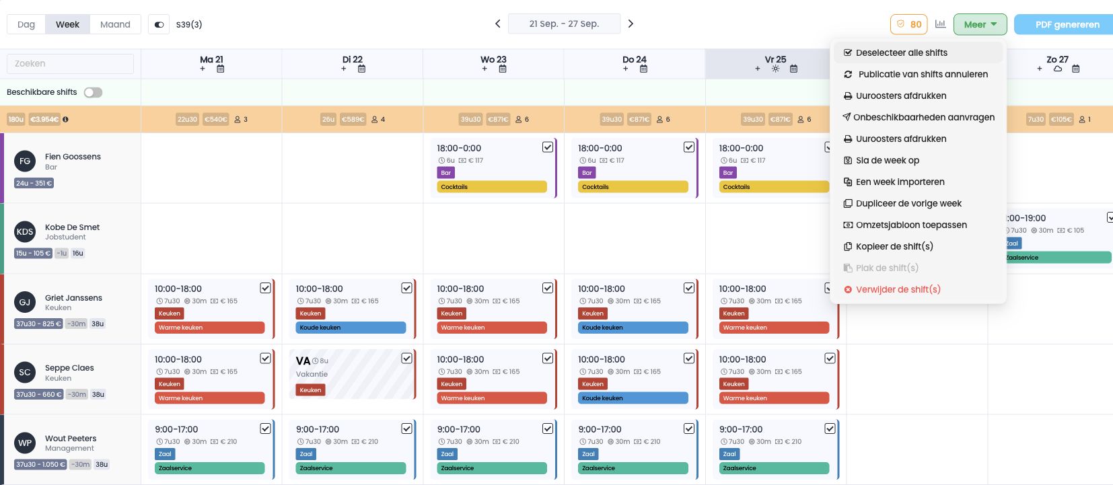Open the calendar icon under Ma 21

tap(221, 69)
